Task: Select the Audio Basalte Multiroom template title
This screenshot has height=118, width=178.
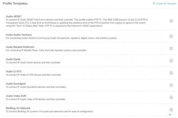Action: point(20,47)
